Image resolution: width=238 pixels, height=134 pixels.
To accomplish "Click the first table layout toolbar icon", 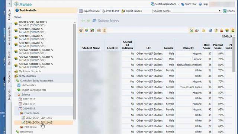I will 99,31.
